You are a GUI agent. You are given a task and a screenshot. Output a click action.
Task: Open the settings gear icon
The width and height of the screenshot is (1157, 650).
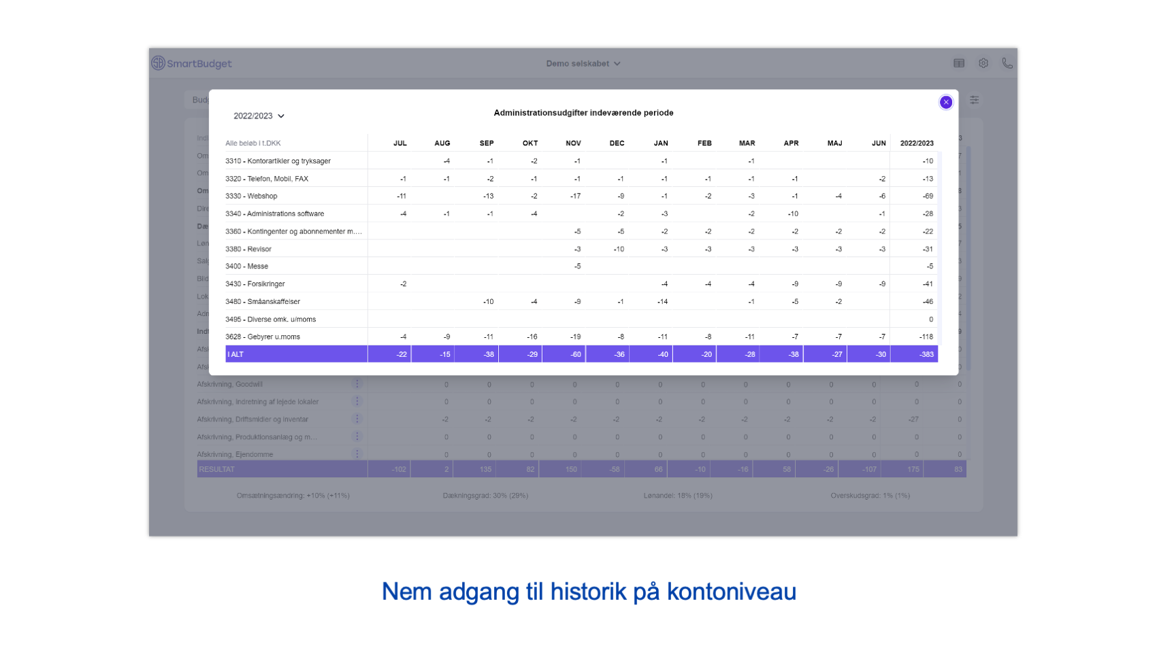tap(983, 63)
